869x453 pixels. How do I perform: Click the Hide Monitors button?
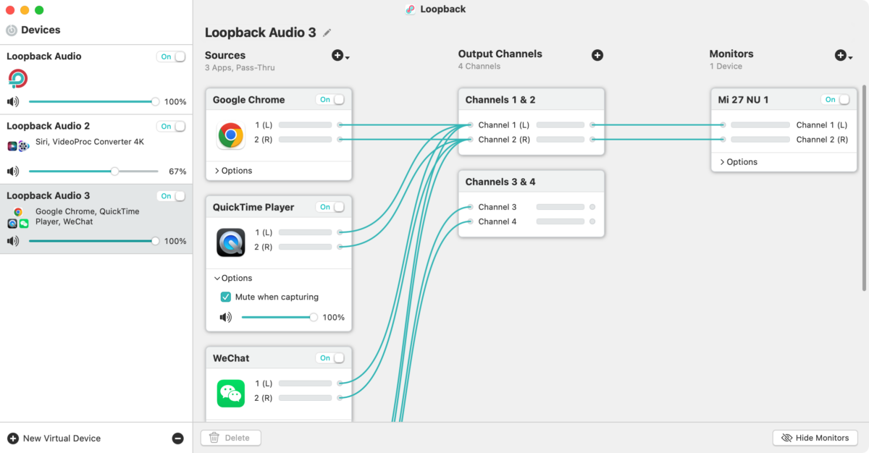click(815, 438)
